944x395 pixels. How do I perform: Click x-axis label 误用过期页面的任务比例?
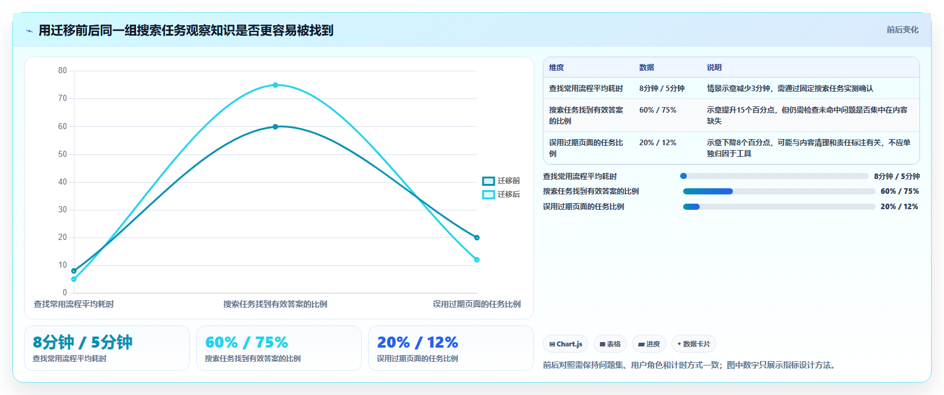pyautogui.click(x=476, y=304)
